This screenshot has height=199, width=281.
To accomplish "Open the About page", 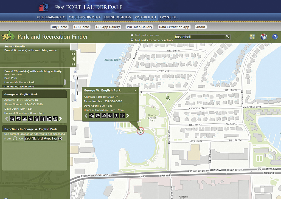I will point(201,27).
